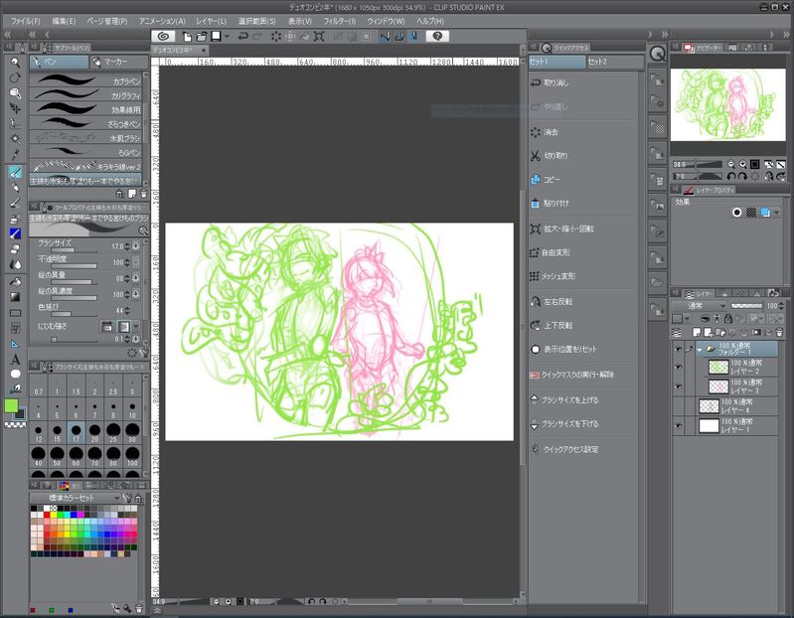Screen dimensions: 794x618
Task: Click the Scale/Rotate transform icon in the command bar
Action: coord(319,37)
